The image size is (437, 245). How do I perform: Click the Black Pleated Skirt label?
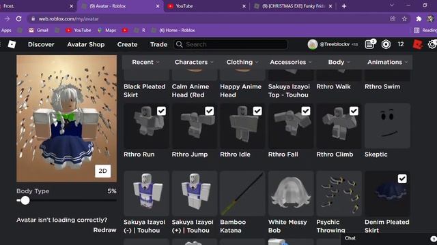144,91
